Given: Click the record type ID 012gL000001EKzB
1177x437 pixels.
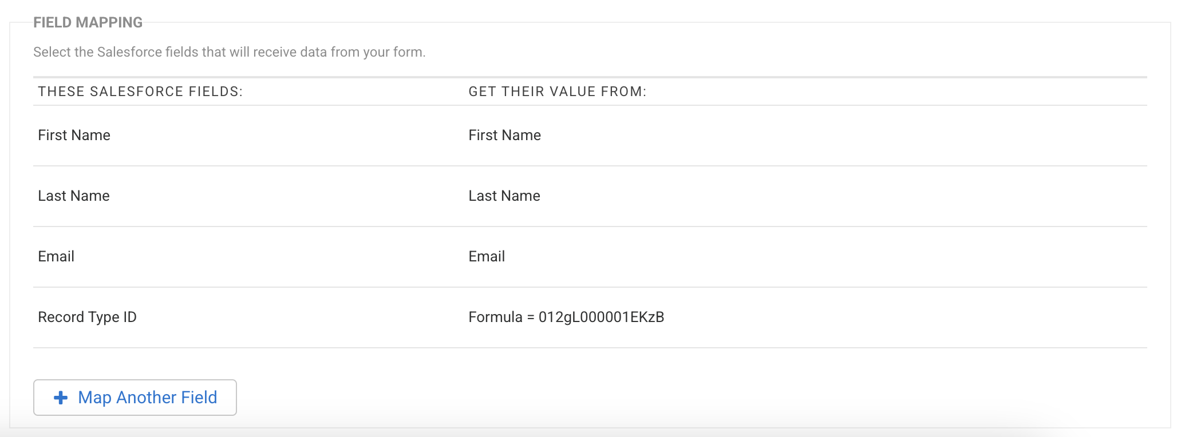Looking at the screenshot, I should click(x=601, y=317).
